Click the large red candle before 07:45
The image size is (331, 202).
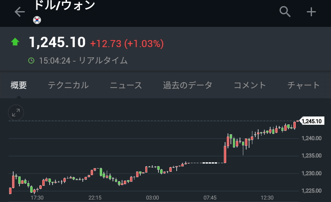(x=225, y=154)
